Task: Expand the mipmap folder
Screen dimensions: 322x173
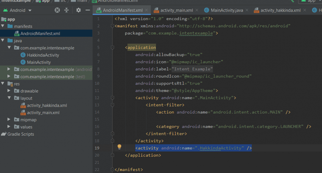Action: point(9,120)
